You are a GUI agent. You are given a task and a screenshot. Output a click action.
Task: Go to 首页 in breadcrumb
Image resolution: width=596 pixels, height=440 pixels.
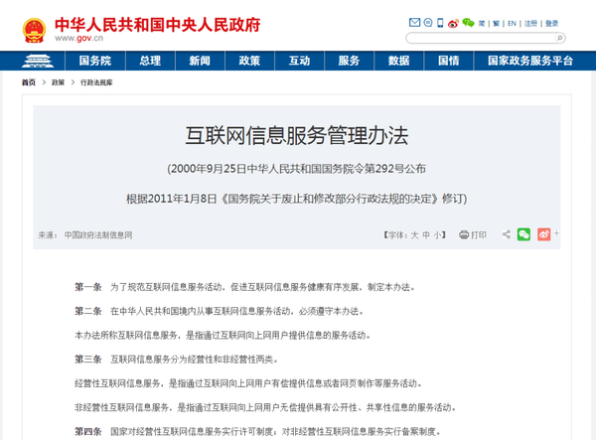(x=29, y=82)
